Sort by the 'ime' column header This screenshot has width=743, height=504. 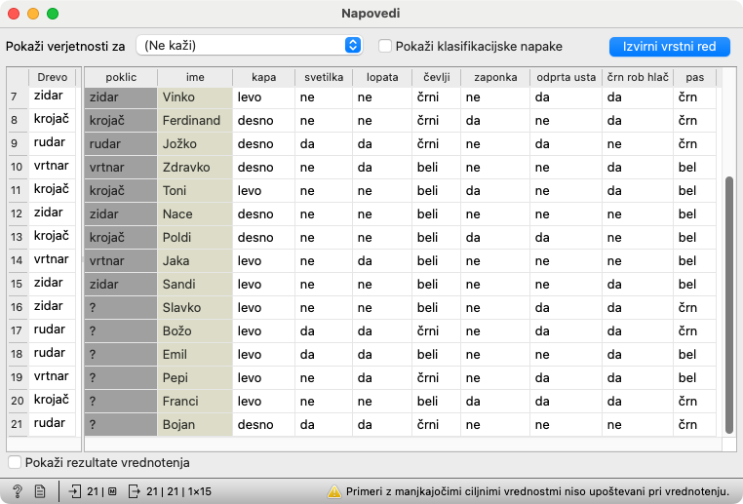click(x=194, y=77)
